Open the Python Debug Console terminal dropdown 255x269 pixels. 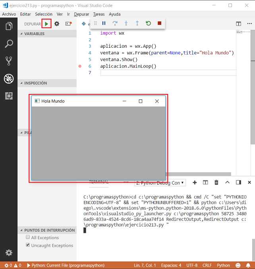click(160, 183)
